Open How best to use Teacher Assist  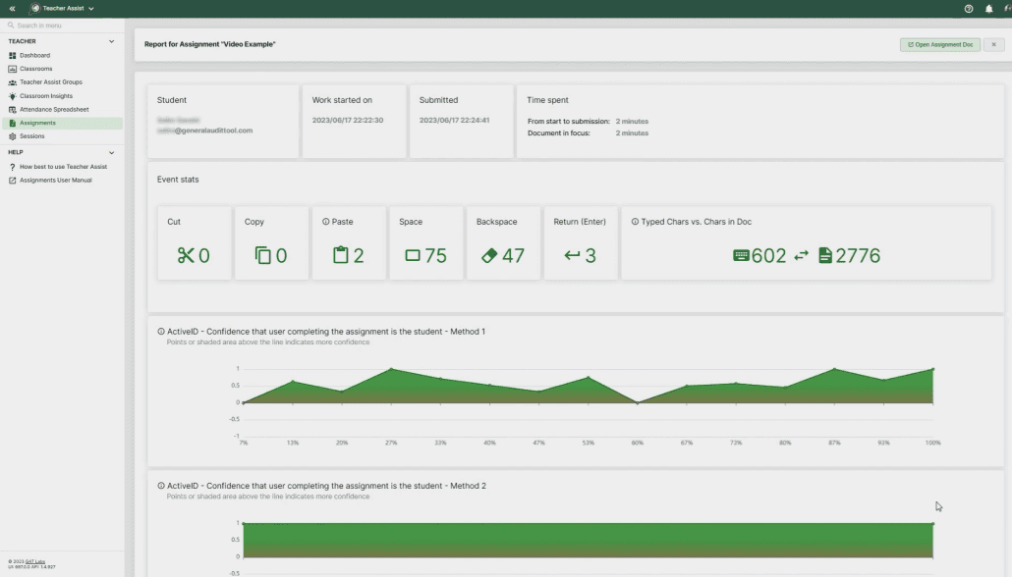(62, 167)
